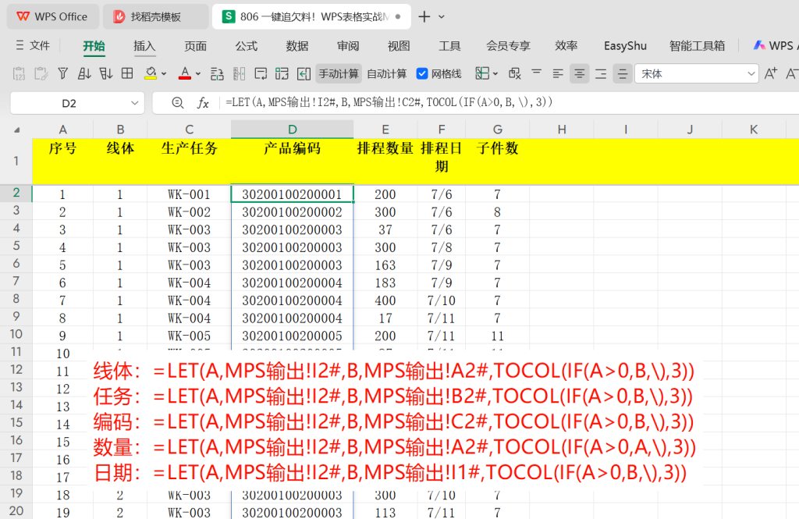Uncheck the 网格线 gridlines checkbox
The height and width of the screenshot is (519, 799).
(x=422, y=74)
